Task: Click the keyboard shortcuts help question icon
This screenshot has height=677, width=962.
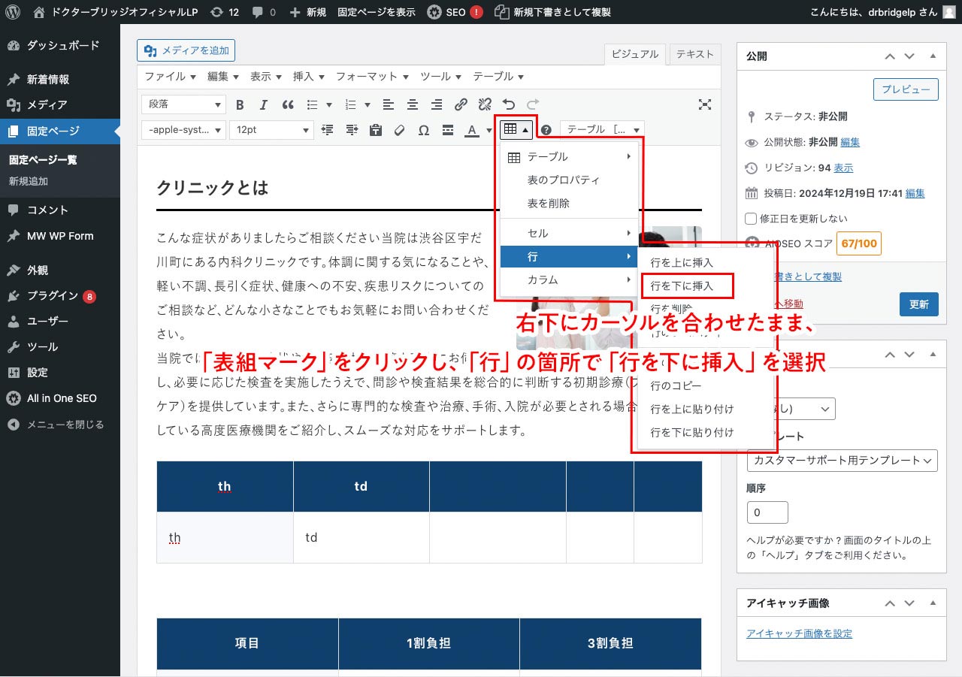Action: pyautogui.click(x=547, y=130)
